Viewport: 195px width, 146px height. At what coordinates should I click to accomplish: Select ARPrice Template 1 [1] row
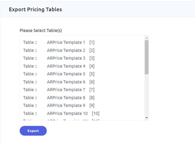(x=82, y=42)
